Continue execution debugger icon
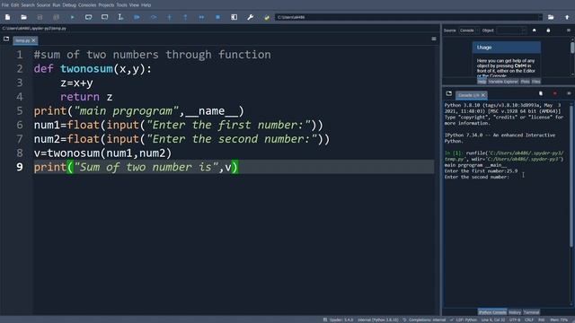Viewport: 575px width, 323px height. click(x=201, y=17)
